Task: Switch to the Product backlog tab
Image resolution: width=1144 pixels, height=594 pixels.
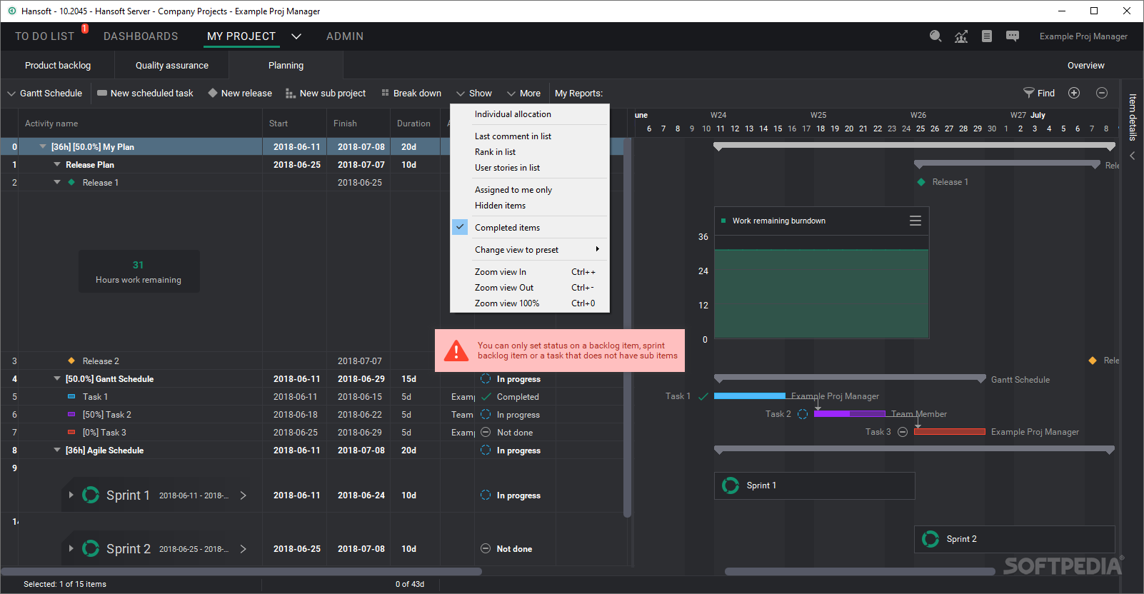Action: 58,65
